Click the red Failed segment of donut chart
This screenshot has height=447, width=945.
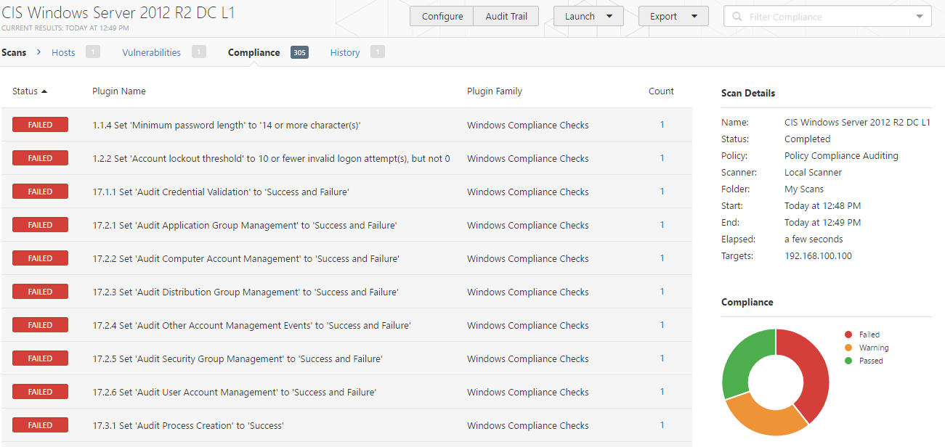(x=814, y=370)
